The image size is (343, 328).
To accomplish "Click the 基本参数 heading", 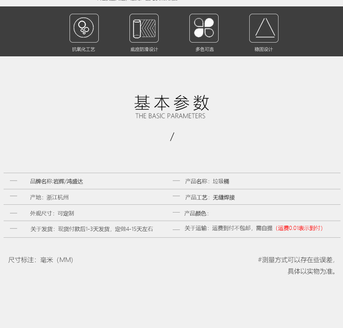I will [x=171, y=103].
